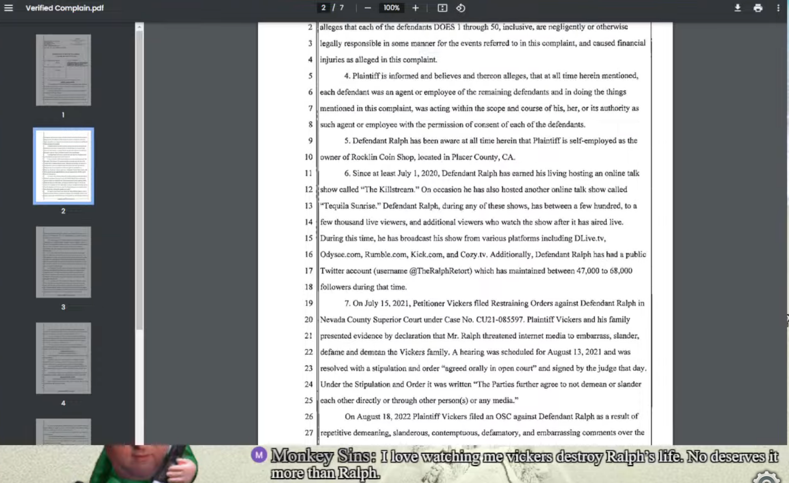Zoom in with the plus button
The width and height of the screenshot is (789, 483).
pos(415,8)
